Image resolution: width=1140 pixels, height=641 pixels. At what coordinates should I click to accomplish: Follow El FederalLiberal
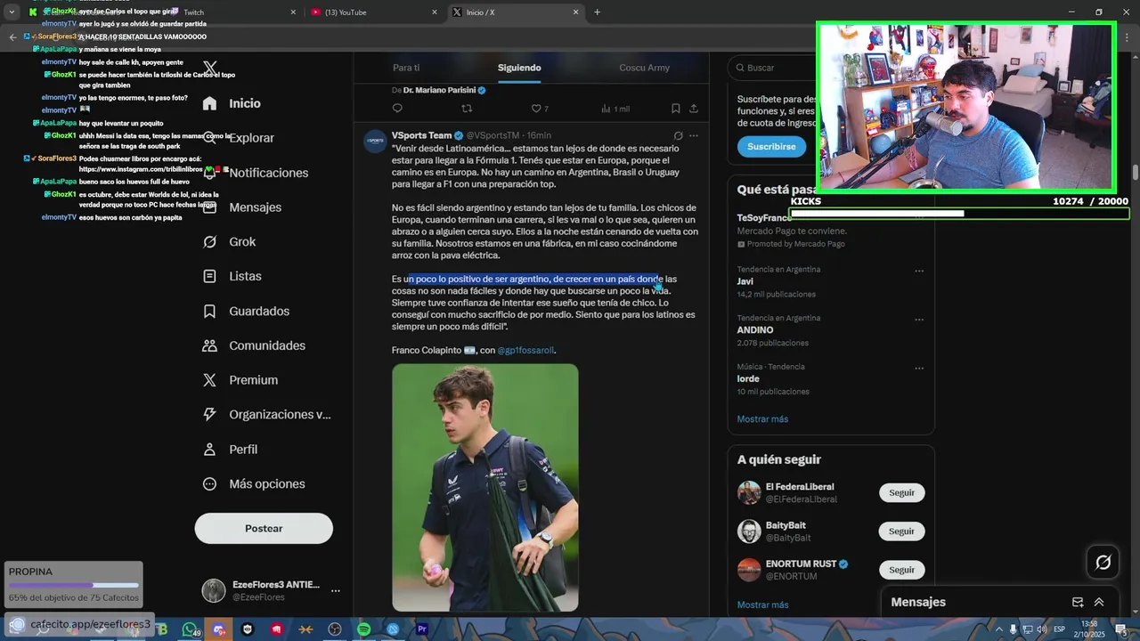[x=901, y=493]
